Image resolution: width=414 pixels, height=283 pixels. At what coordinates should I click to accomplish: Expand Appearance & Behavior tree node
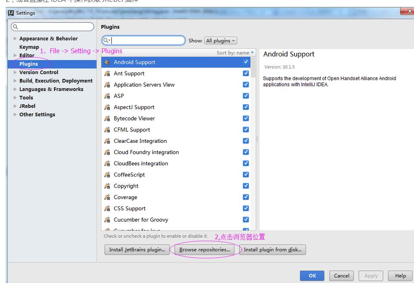tap(15, 39)
